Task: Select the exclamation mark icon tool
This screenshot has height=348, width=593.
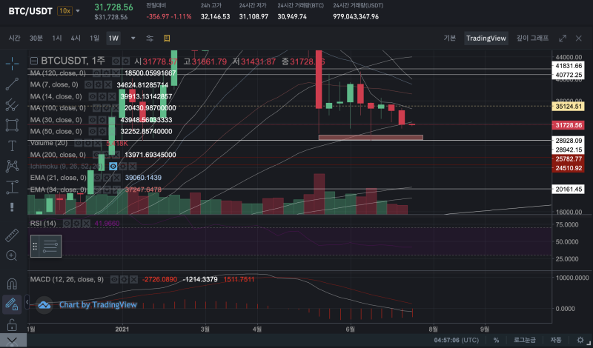Action: (12, 207)
